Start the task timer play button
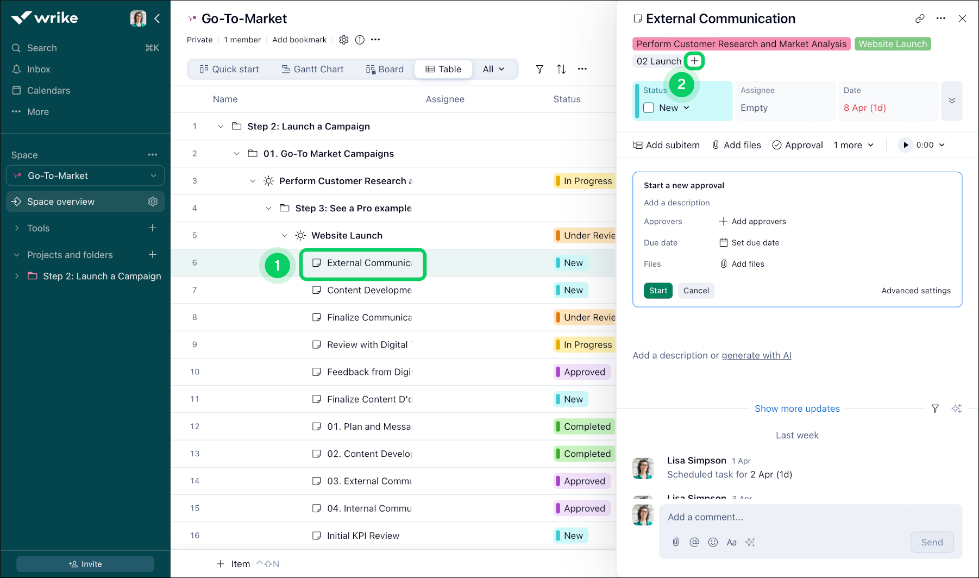The width and height of the screenshot is (979, 578). [x=905, y=145]
